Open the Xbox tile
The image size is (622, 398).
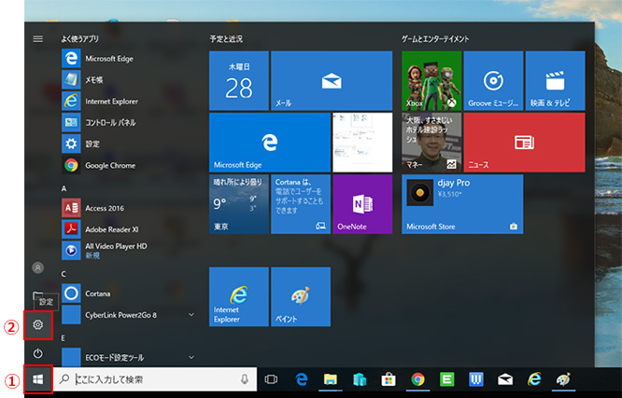(x=431, y=81)
